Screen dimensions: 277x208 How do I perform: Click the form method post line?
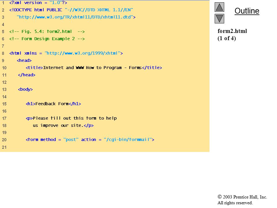click(90, 140)
